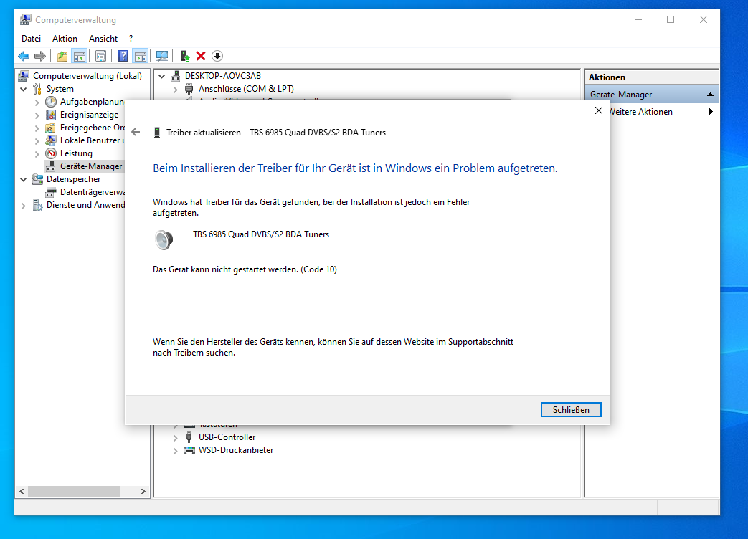Screen dimensions: 748x539
Task: Expand the Lokale Benutzer node
Action: pyautogui.click(x=37, y=140)
